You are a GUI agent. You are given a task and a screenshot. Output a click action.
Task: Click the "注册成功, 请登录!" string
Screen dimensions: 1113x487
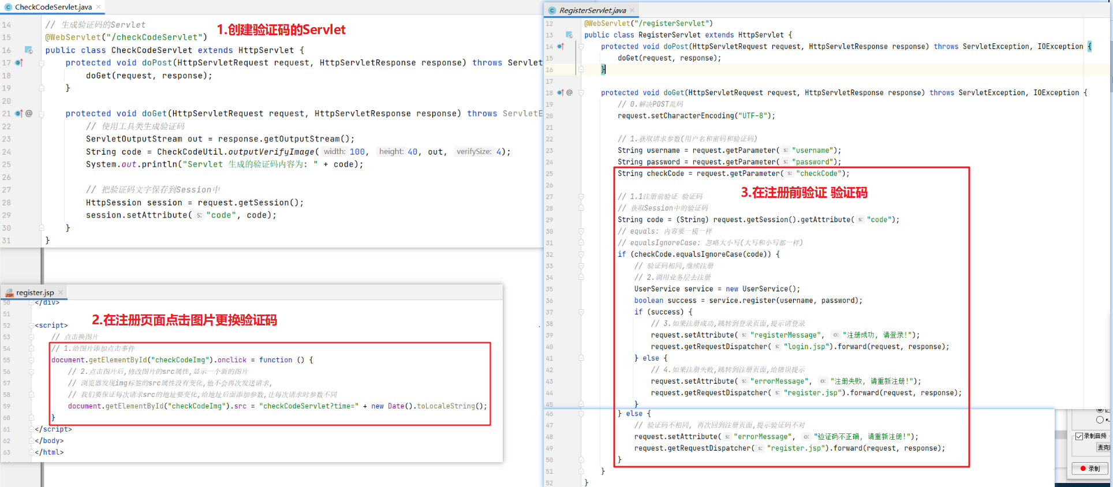(x=877, y=335)
